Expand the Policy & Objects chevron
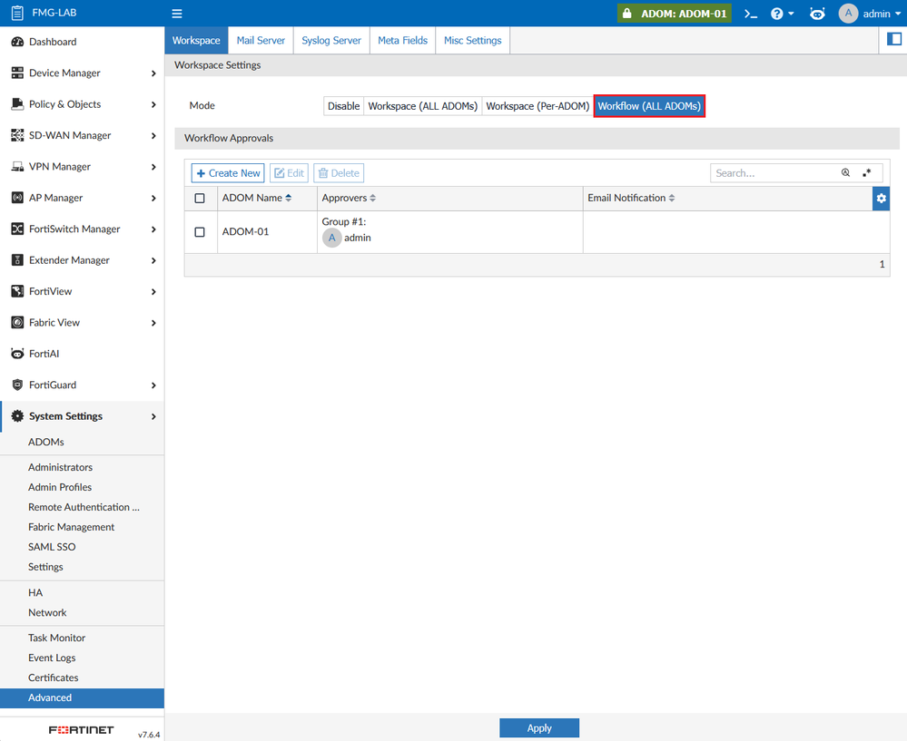The height and width of the screenshot is (741, 907). (x=153, y=104)
